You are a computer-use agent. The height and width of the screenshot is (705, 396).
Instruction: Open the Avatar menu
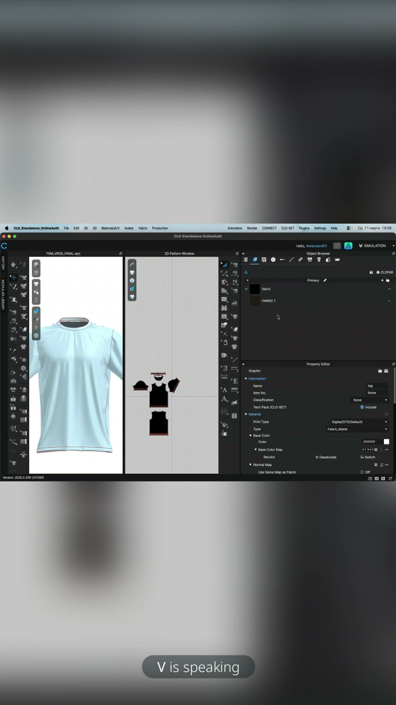pos(129,228)
